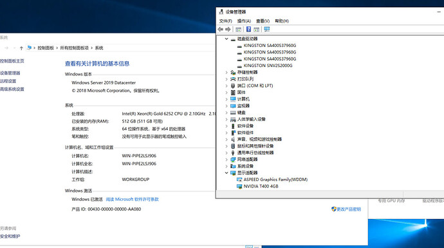
Task: Open the 文件(F) menu
Action: click(x=225, y=21)
